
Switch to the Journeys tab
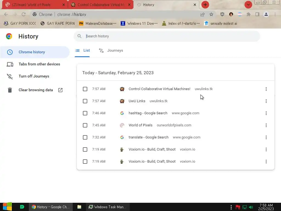click(x=111, y=51)
